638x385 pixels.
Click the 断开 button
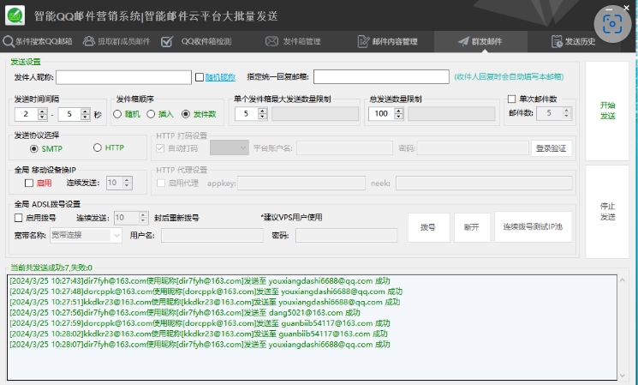472,227
